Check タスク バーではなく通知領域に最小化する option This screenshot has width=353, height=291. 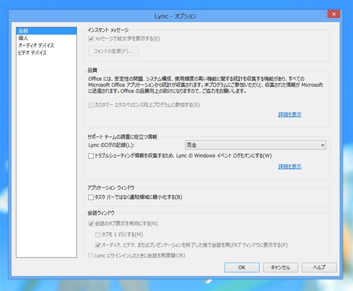91,197
